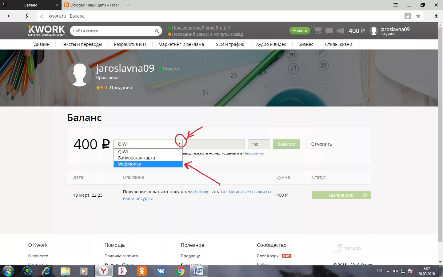Click the Вывести button
Image resolution: width=443 pixels, height=277 pixels.
[x=286, y=144]
